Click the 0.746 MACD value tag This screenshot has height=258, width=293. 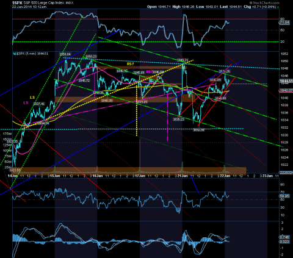[284, 237]
